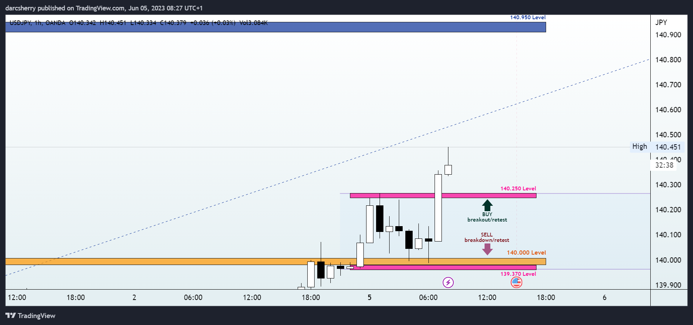Click the 32:38 candle countdown label
693x325 pixels.
click(664, 165)
